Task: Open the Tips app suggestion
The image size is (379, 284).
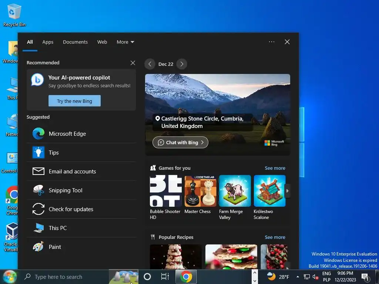Action: tap(81, 153)
